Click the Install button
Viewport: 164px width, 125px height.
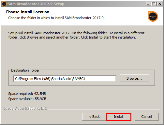119,117
